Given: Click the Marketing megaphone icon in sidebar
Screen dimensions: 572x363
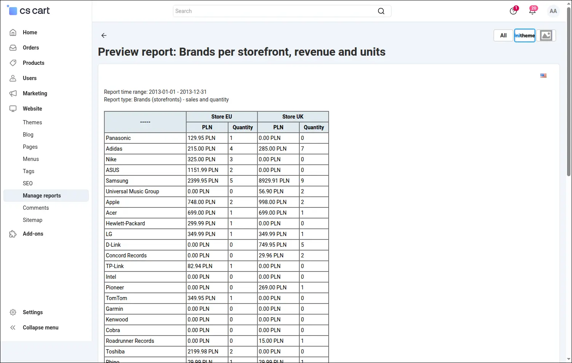Looking at the screenshot, I should tap(13, 93).
